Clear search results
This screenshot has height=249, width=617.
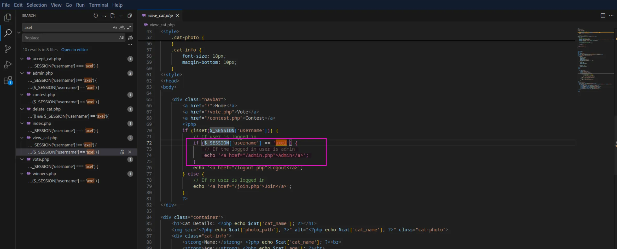click(104, 16)
